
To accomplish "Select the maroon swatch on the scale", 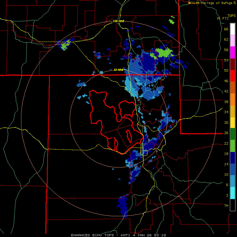I will pos(233,64).
